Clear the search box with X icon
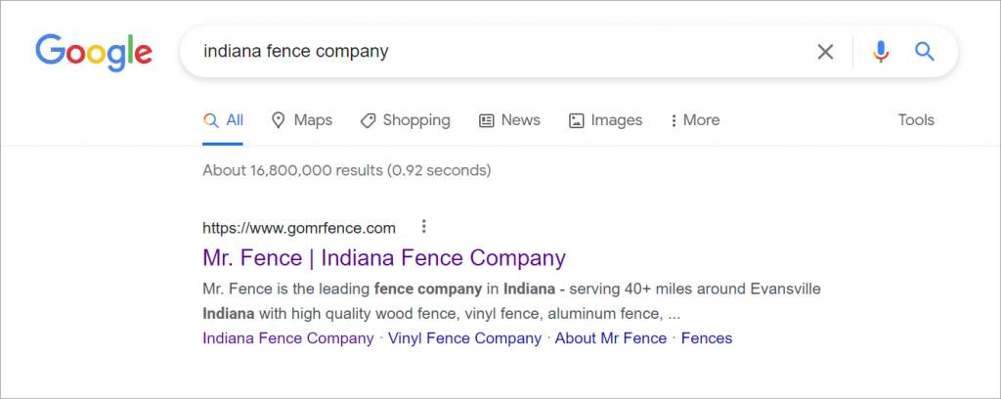The width and height of the screenshot is (1001, 399). pos(825,52)
